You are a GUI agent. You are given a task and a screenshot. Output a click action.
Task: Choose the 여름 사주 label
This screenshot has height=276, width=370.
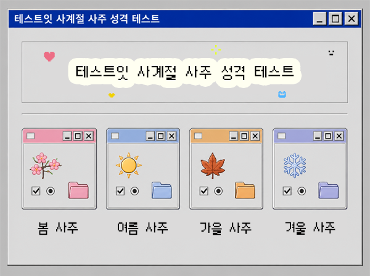142,228
